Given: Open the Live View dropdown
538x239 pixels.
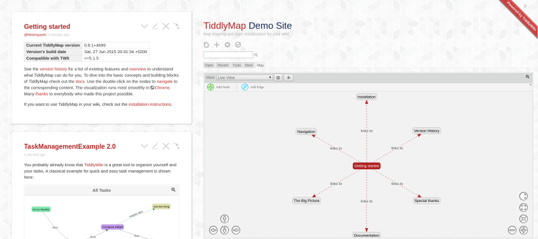Looking at the screenshot, I should [x=244, y=78].
